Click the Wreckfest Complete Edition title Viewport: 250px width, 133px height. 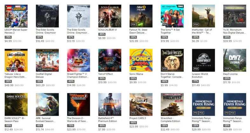click(x=170, y=120)
